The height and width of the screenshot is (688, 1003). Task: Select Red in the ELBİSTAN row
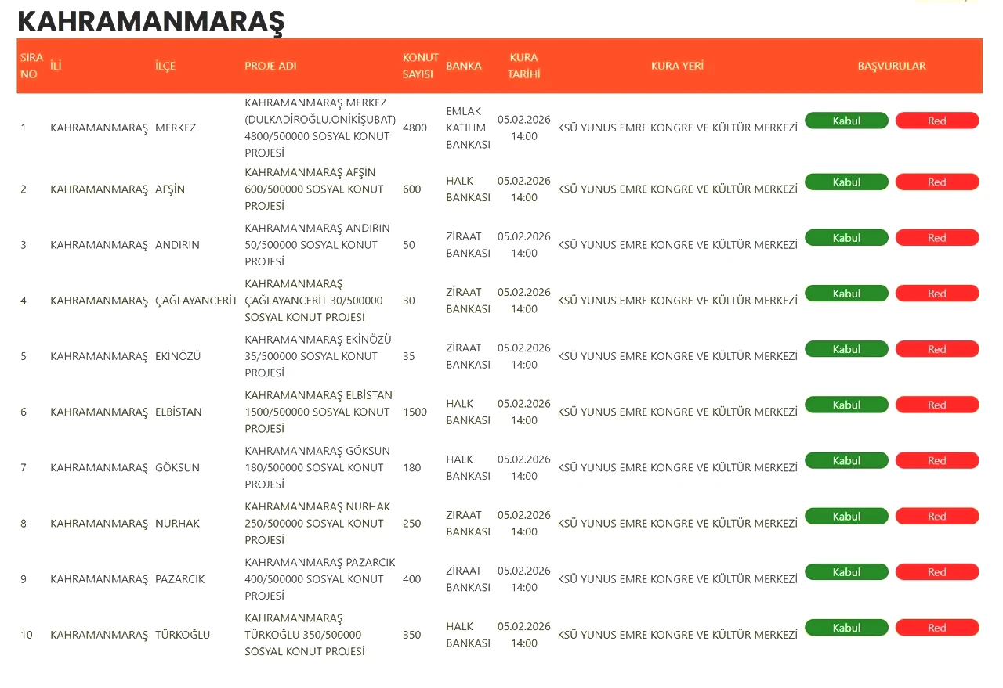tap(936, 405)
